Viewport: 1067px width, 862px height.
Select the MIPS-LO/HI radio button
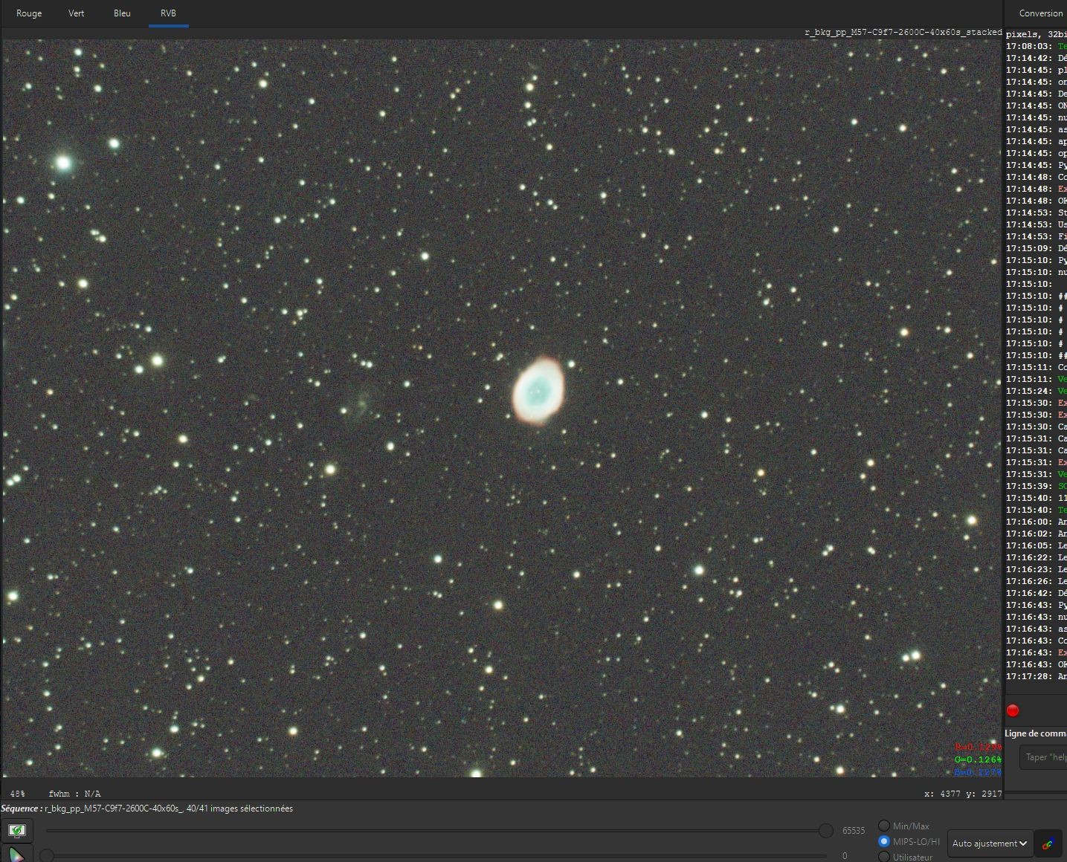point(884,841)
